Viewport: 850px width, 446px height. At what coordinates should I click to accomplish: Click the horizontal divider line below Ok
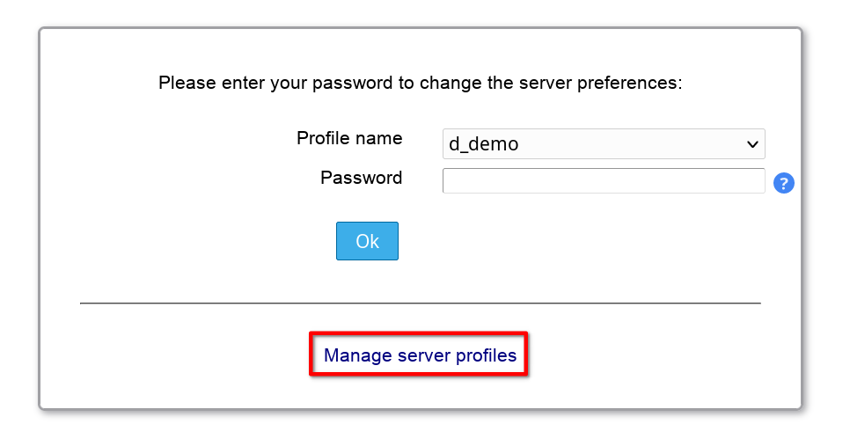420,303
